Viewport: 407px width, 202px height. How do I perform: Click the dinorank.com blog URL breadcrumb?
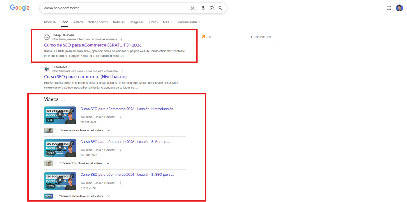point(85,71)
